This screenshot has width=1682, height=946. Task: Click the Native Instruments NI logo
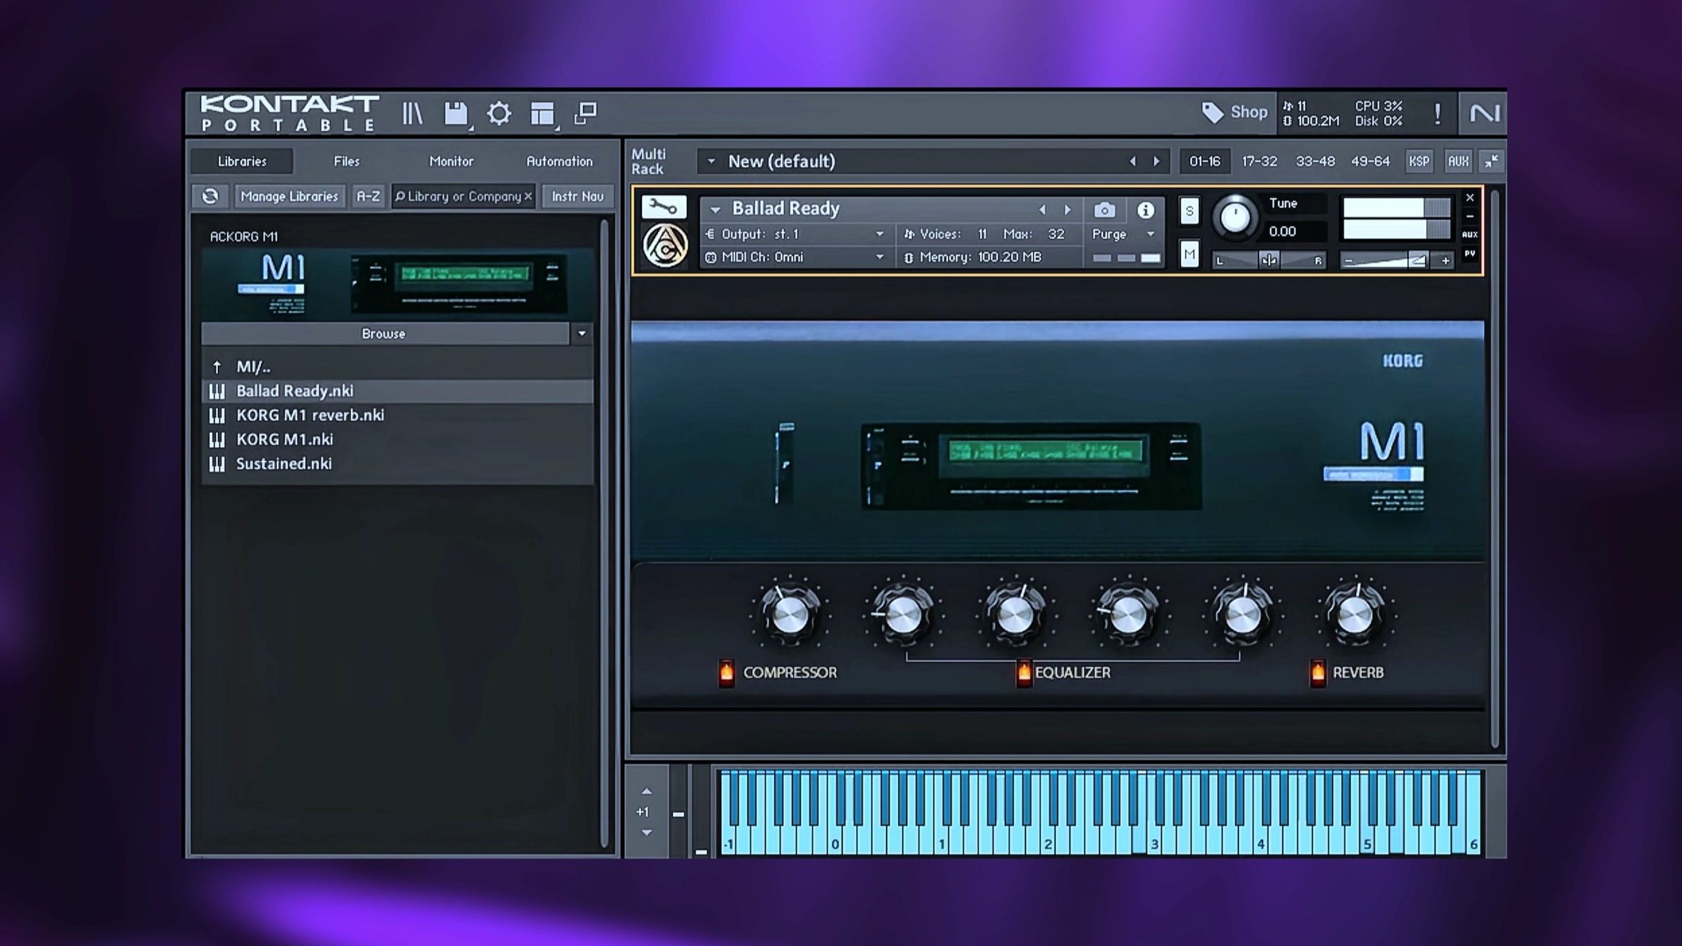[x=1484, y=113]
